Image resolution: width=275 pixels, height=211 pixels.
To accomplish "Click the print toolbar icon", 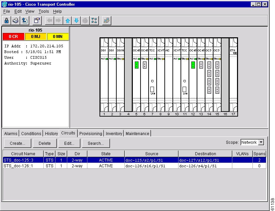I will (x=15, y=21).
